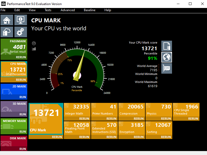Screen dimensions: 207x155
Task: Switch to the gauge dial view icon
Action: (34, 43)
